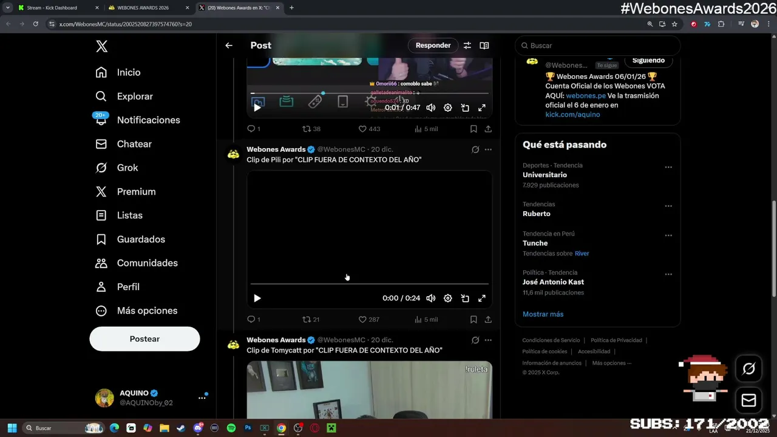The width and height of the screenshot is (777, 437).
Task: Bookmark the post with 443 likes
Action: (x=473, y=129)
